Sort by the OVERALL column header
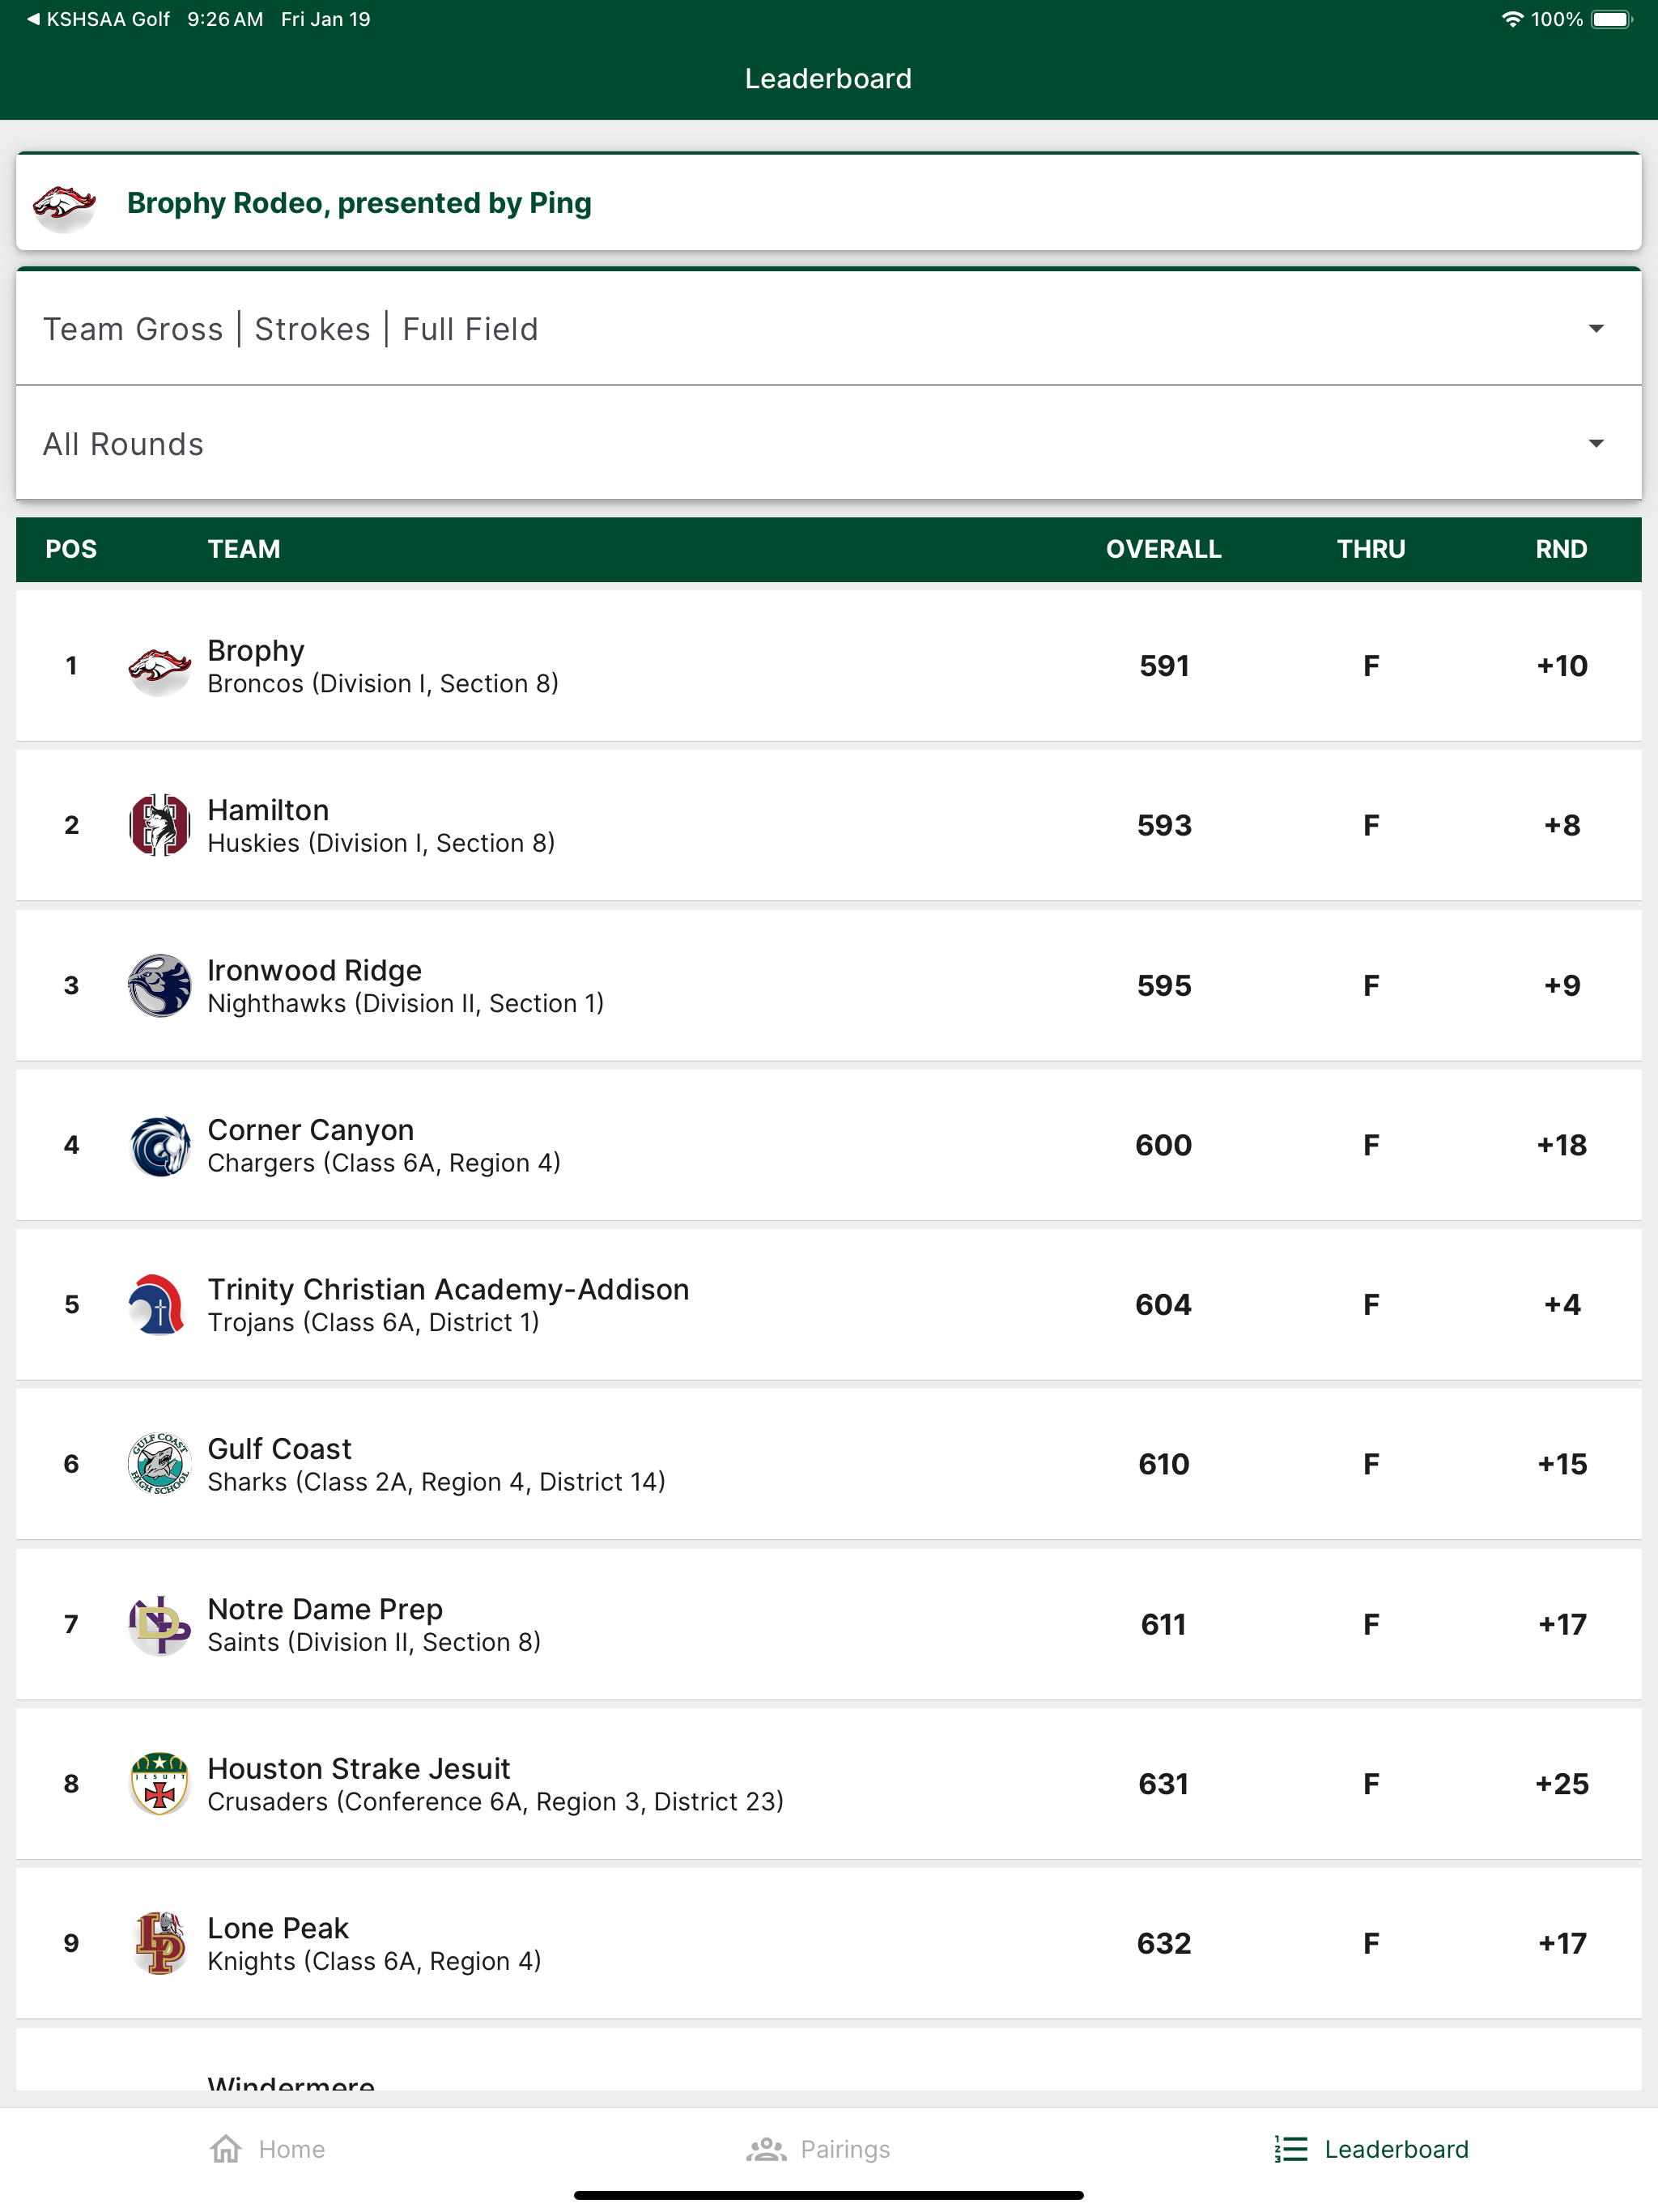Screen dimensions: 1658x2212 [1163, 549]
